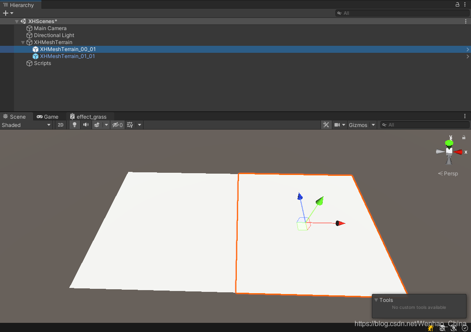Viewport: 471px width, 332px height.
Task: Click the green move arrow handle
Action: pos(320,201)
